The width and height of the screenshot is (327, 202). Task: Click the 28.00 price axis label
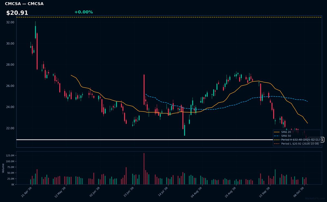point(10,65)
